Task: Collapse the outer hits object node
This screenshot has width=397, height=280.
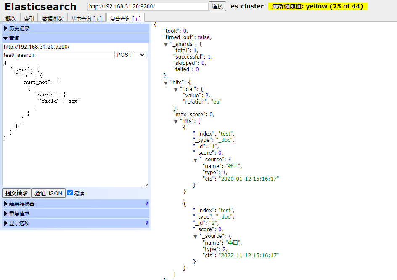Action: tap(166, 83)
